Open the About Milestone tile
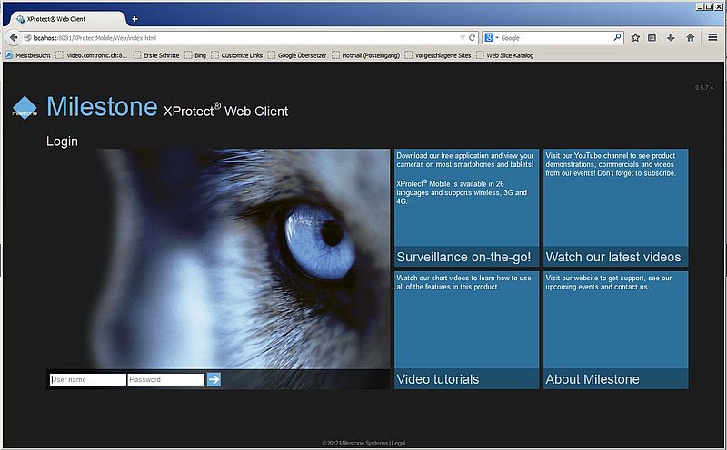 (616, 330)
